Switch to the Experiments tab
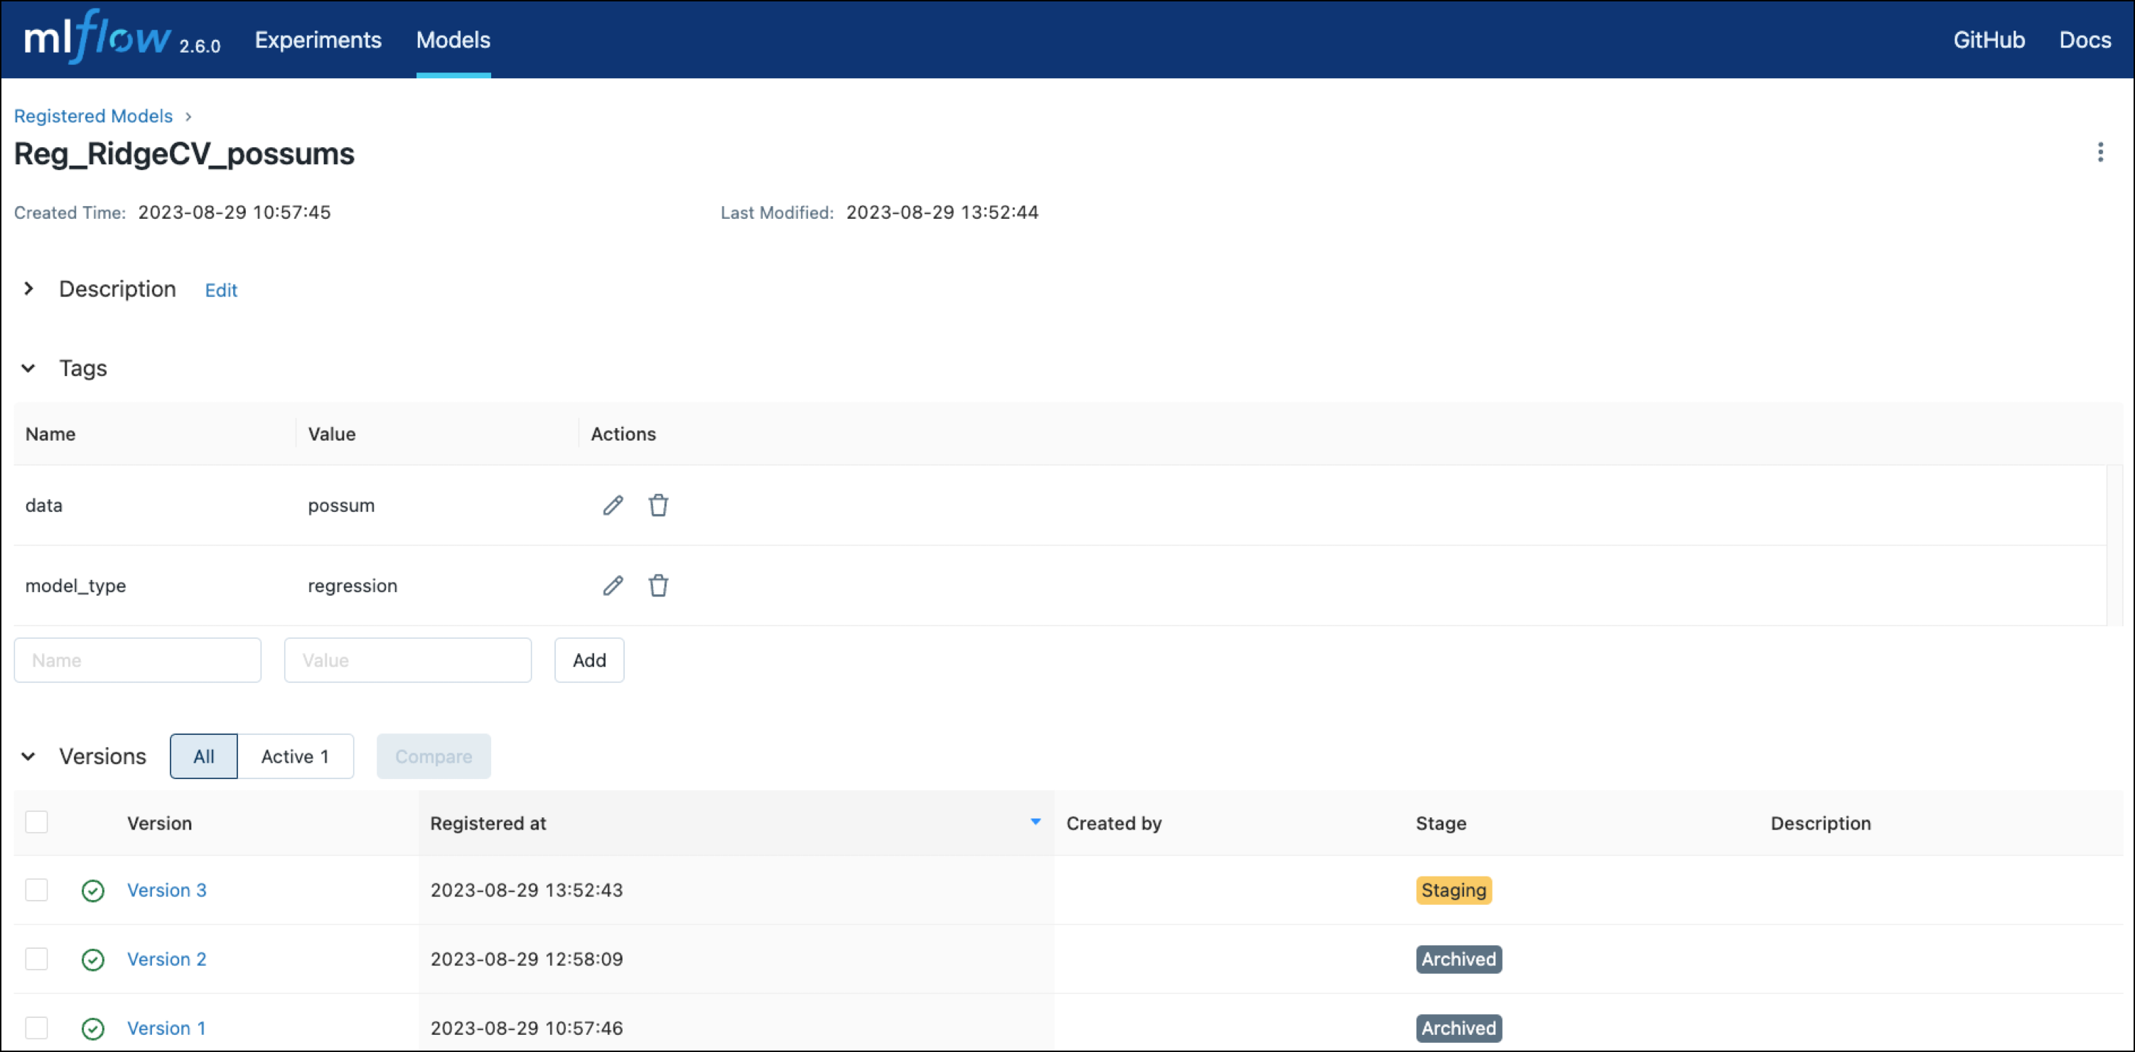Image resolution: width=2135 pixels, height=1052 pixels. (x=318, y=39)
